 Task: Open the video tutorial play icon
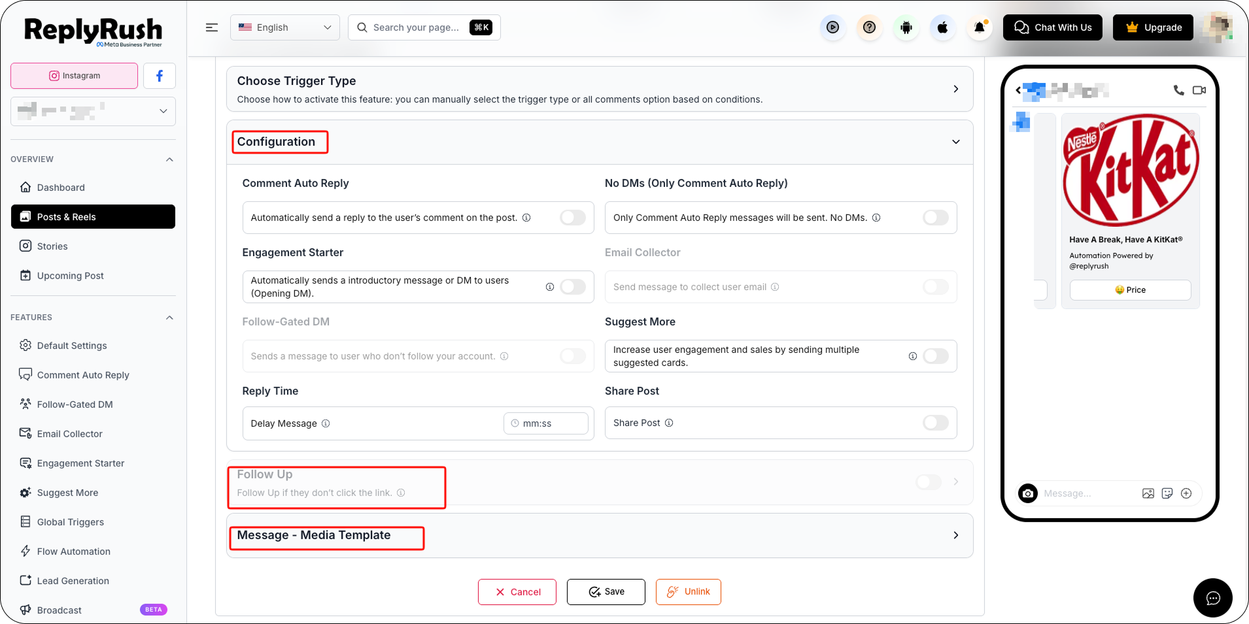pos(832,27)
